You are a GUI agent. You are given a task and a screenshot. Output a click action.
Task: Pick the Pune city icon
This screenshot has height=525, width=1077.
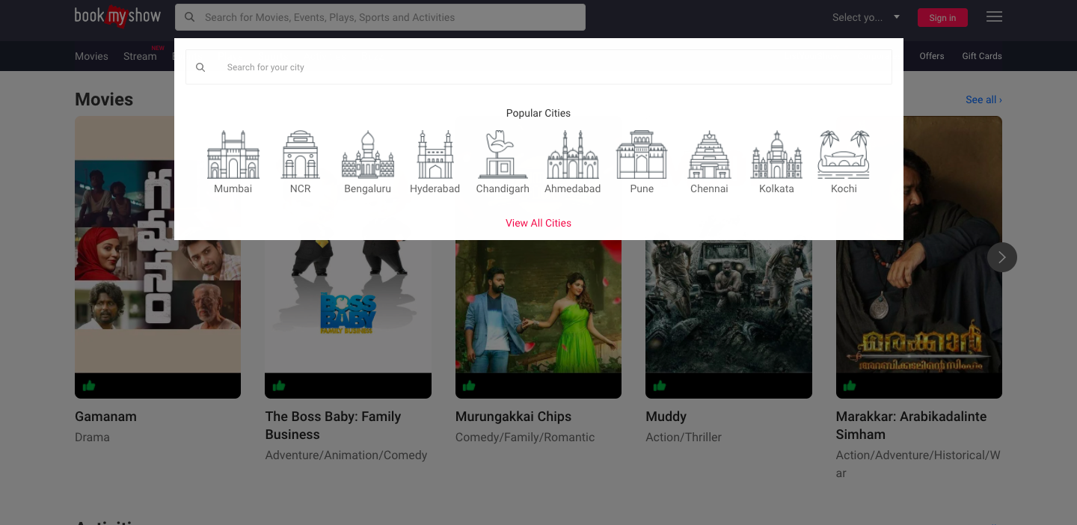[x=642, y=155]
